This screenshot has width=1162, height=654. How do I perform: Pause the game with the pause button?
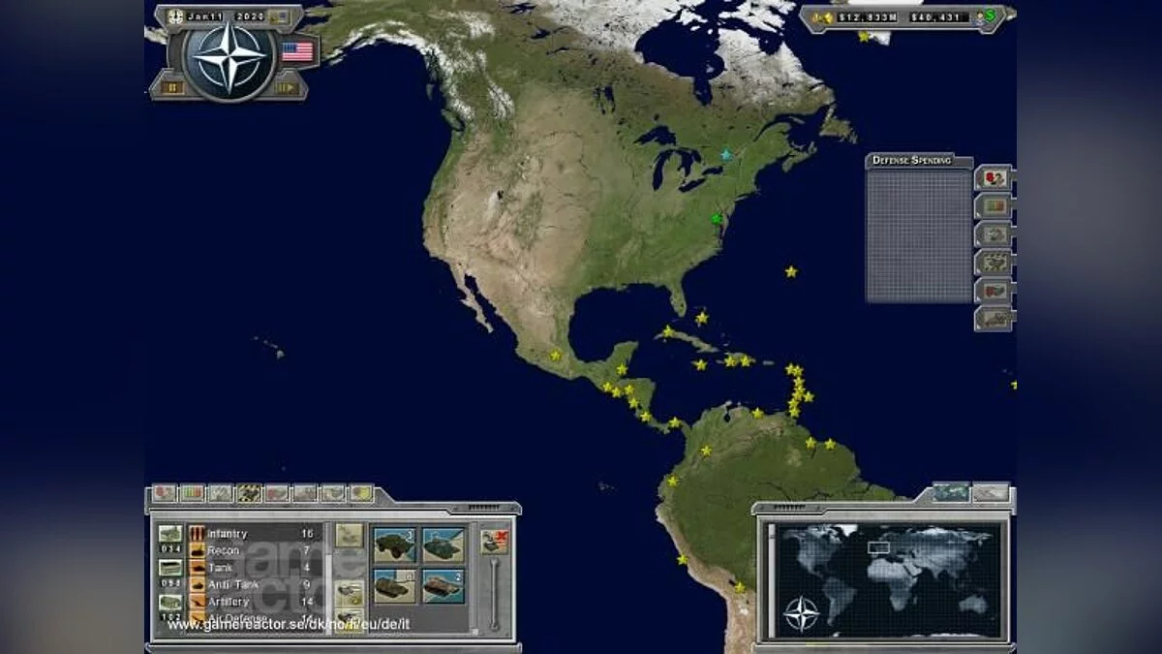coord(173,87)
